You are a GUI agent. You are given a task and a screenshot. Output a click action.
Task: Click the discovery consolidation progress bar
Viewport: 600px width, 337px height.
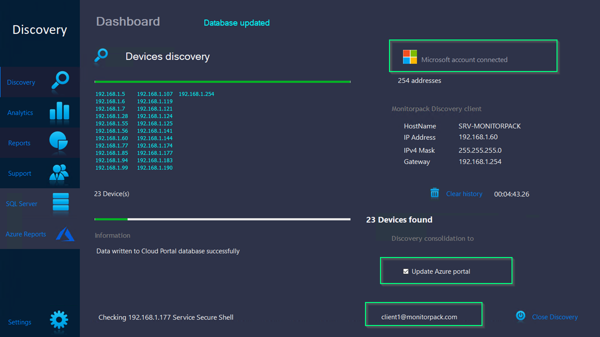click(x=222, y=219)
